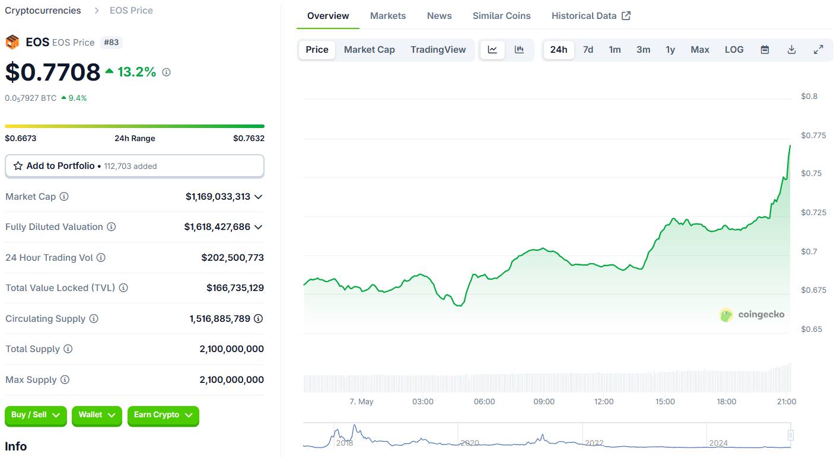Image resolution: width=834 pixels, height=457 pixels.
Task: Click star icon in Add to Portfolio
Action: [x=18, y=166]
